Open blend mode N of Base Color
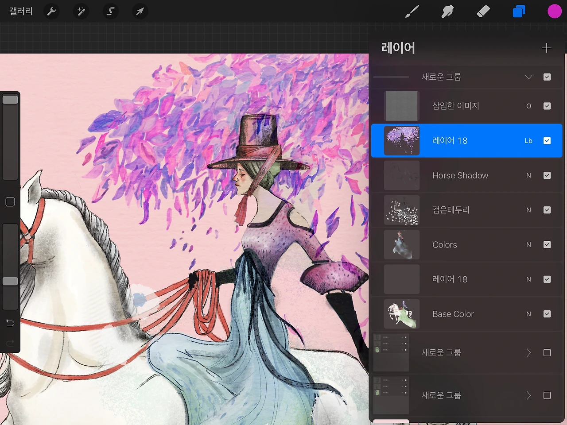567x425 pixels. click(528, 314)
